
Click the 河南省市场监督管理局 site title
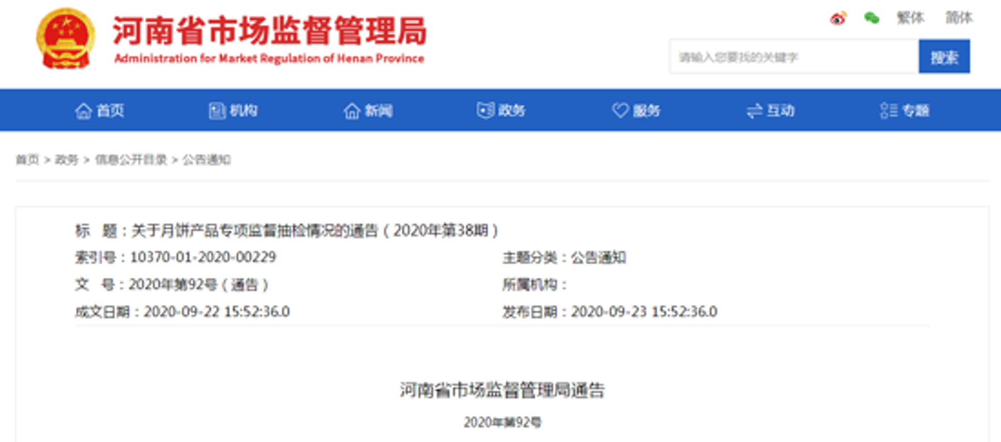tap(270, 31)
